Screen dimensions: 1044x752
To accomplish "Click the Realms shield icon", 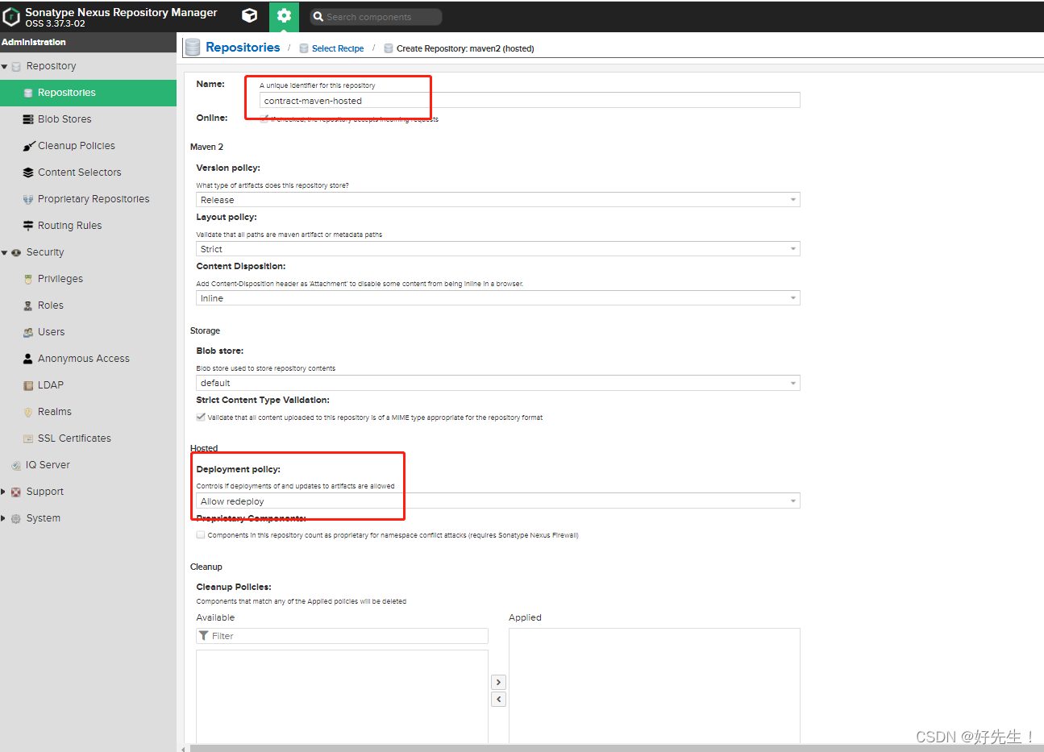I will [x=28, y=412].
